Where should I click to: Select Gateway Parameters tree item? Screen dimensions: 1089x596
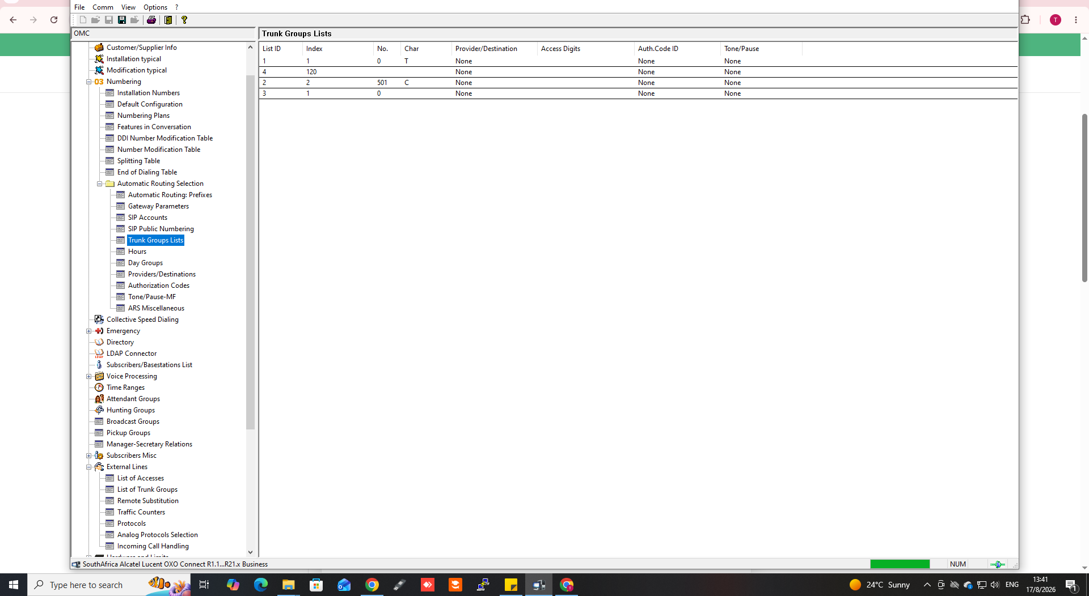click(158, 206)
